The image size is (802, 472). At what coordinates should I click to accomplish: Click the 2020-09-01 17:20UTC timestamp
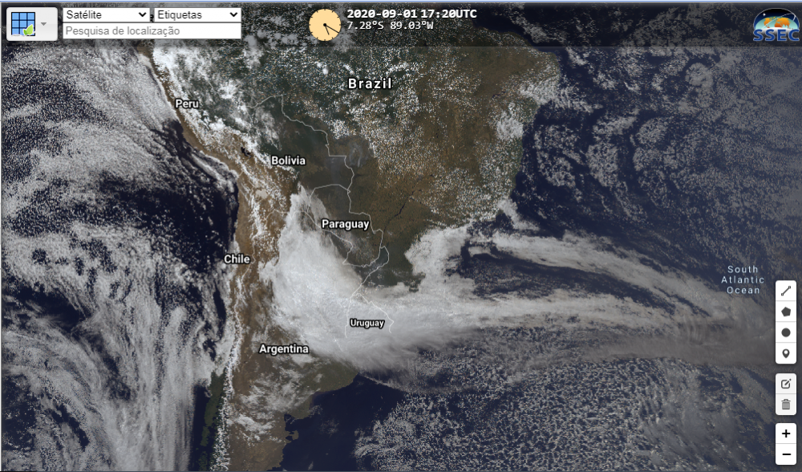tap(411, 14)
